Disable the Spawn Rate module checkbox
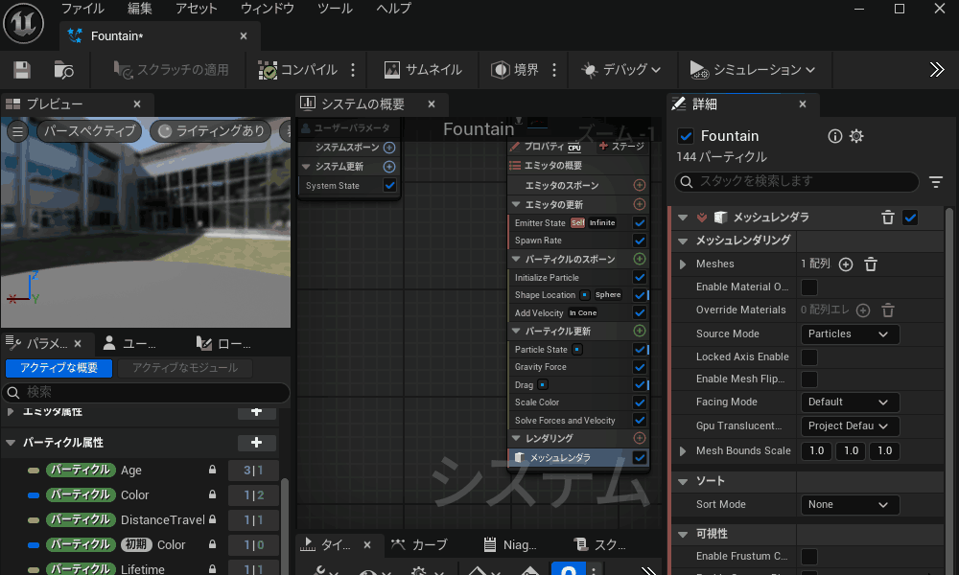This screenshot has width=959, height=575. pyautogui.click(x=640, y=241)
